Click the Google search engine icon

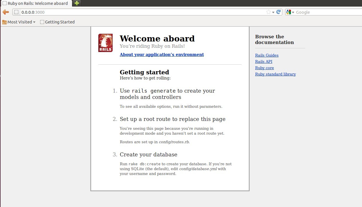point(289,12)
